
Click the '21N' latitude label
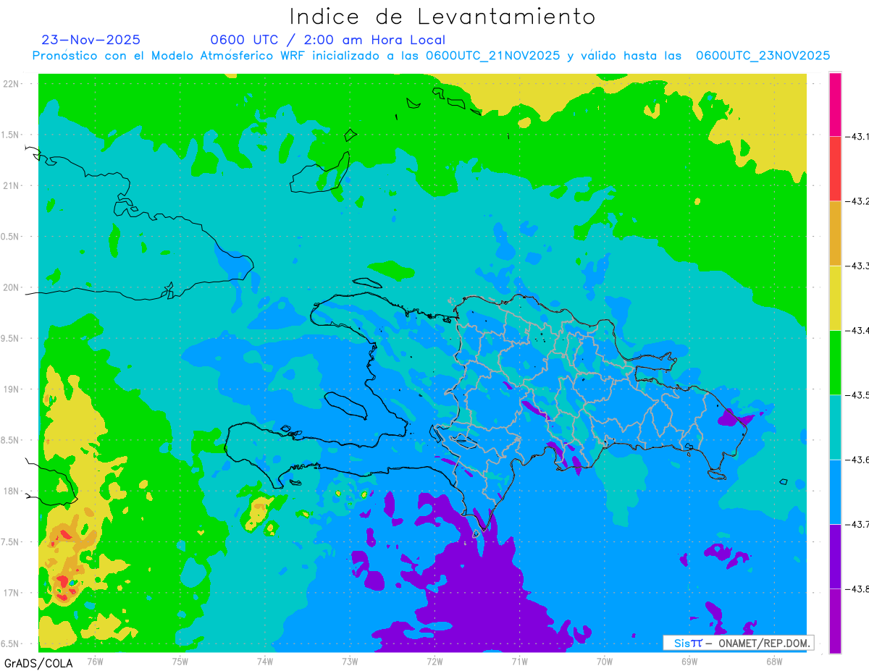pos(12,186)
